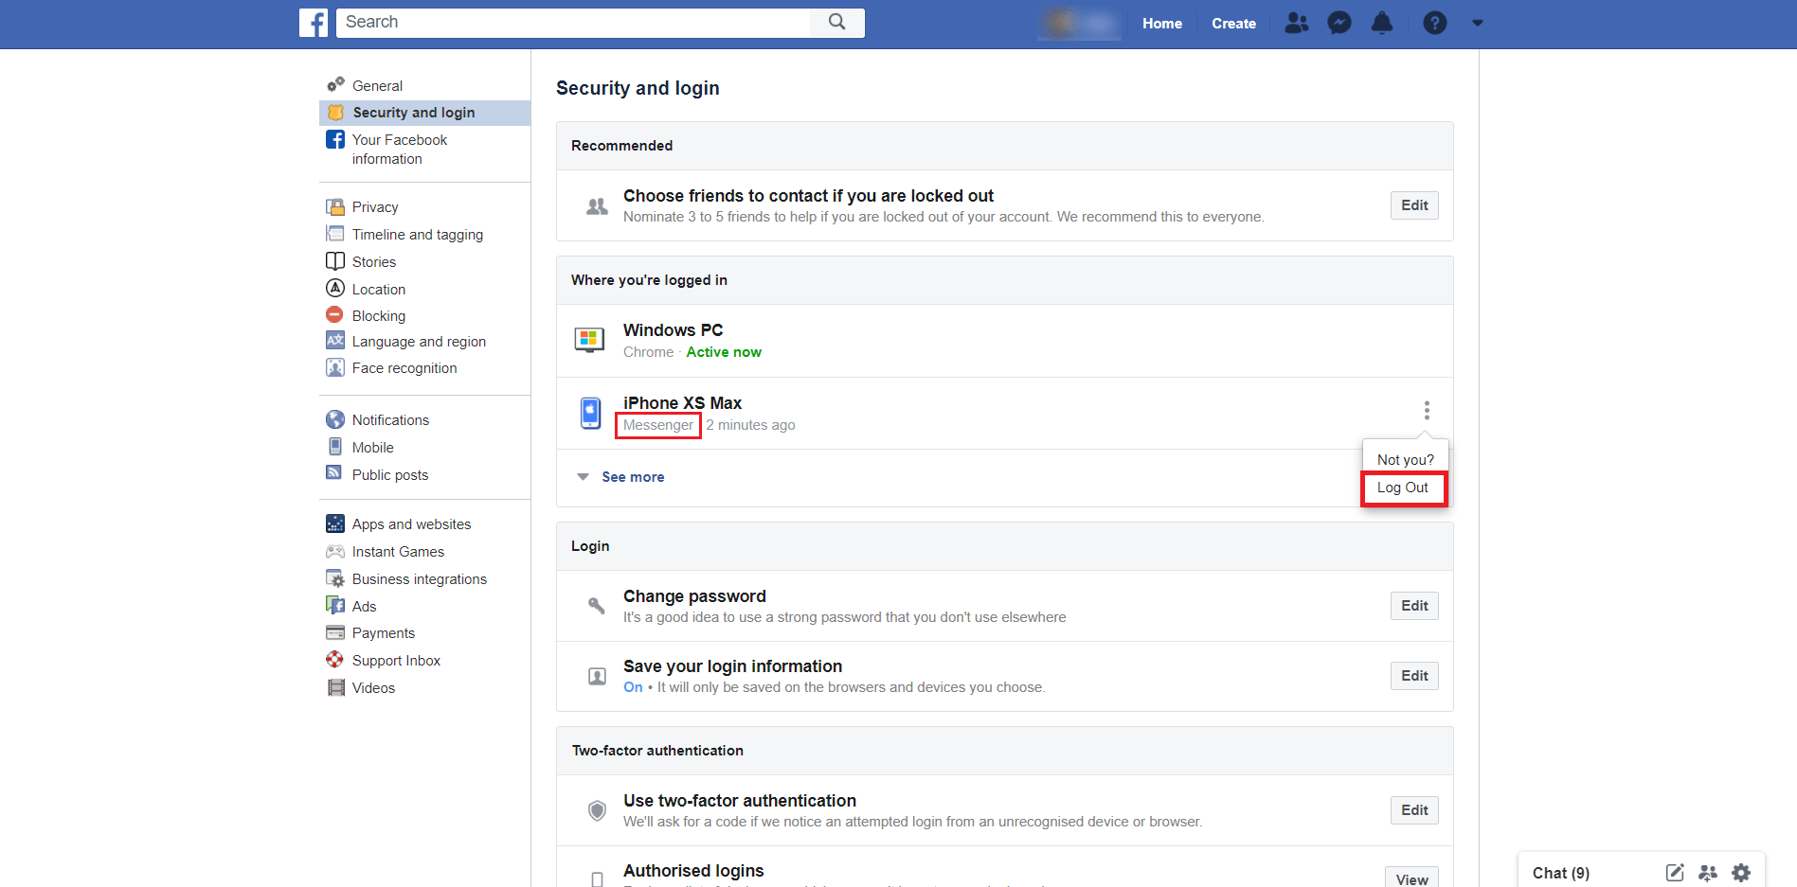The image size is (1797, 887).
Task: Click the new message compose icon
Action: (x=1675, y=873)
